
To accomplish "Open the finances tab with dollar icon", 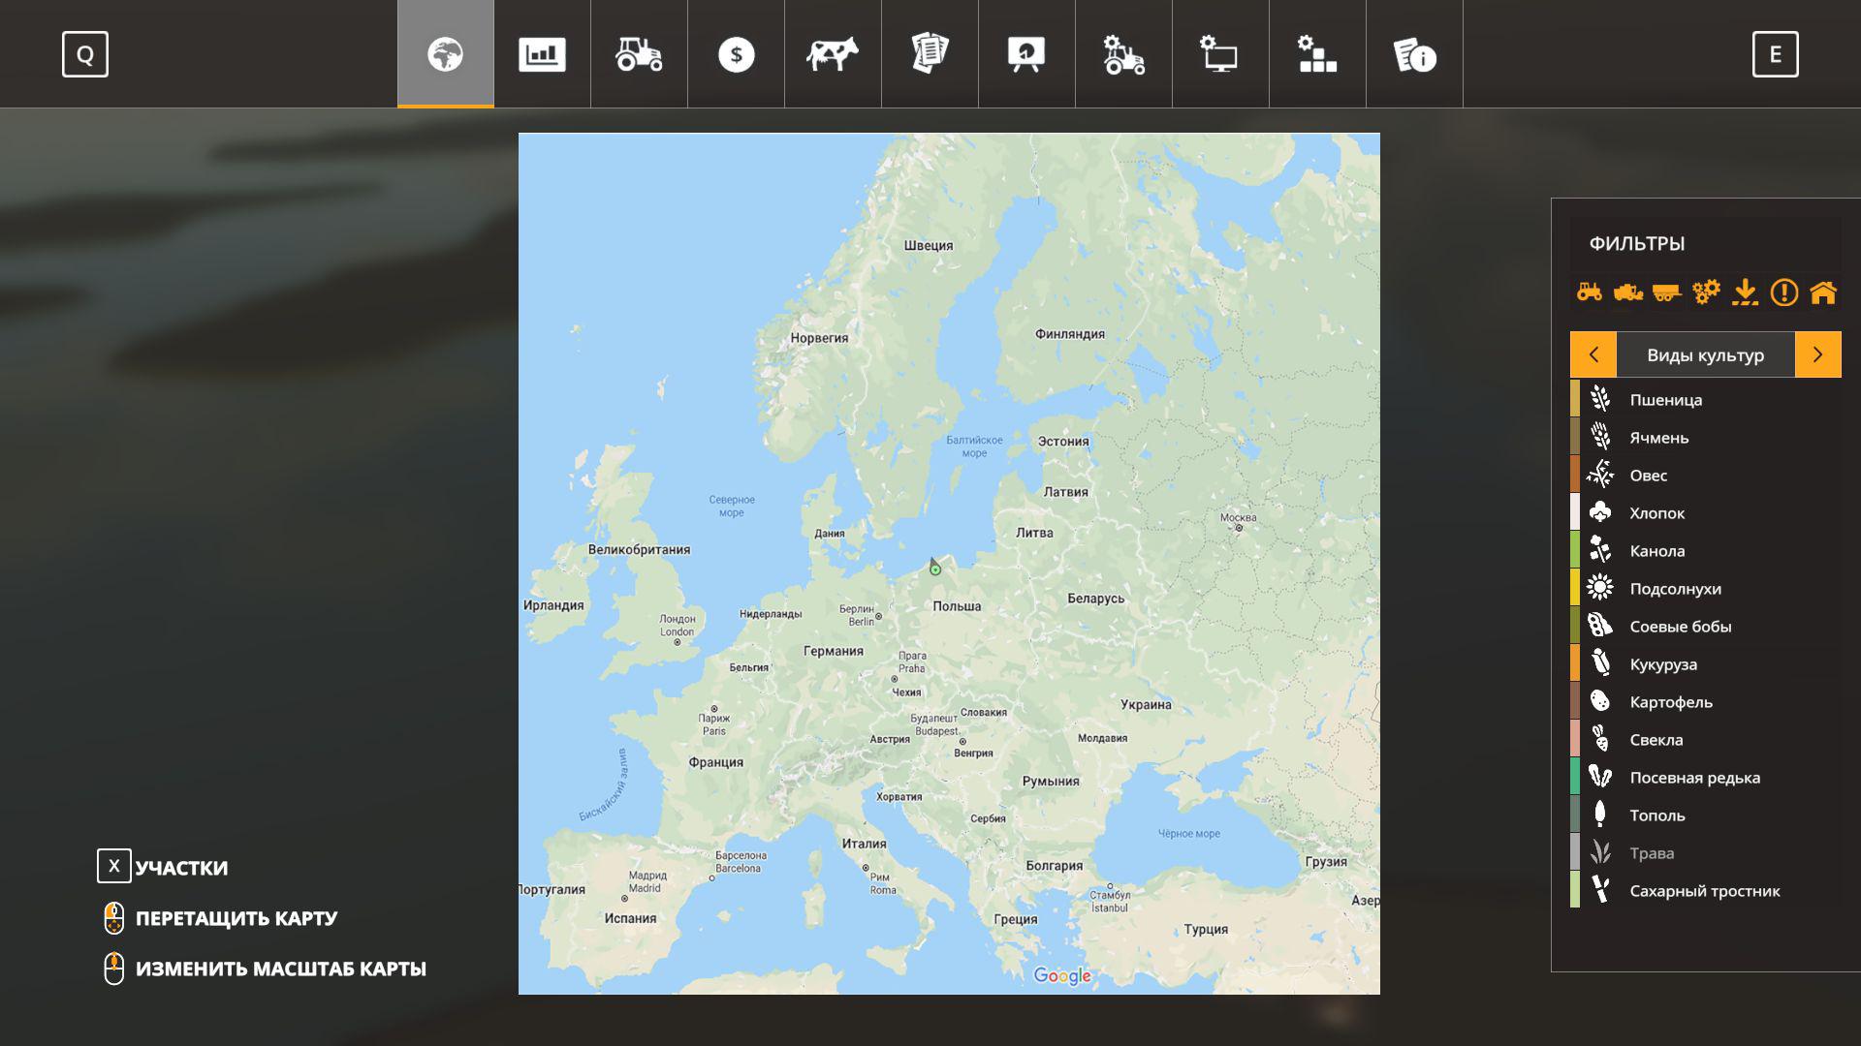I will [736, 54].
